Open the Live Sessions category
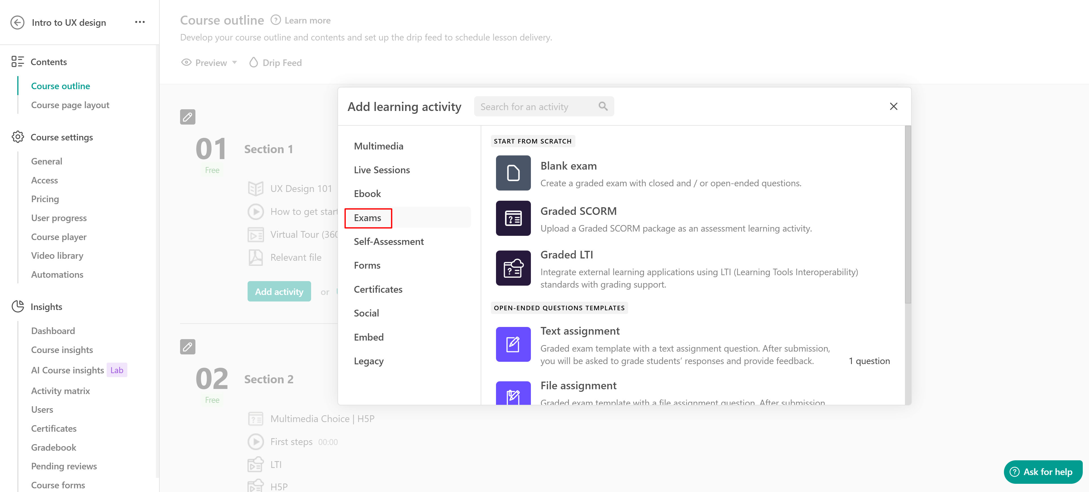The width and height of the screenshot is (1089, 492). (x=382, y=170)
